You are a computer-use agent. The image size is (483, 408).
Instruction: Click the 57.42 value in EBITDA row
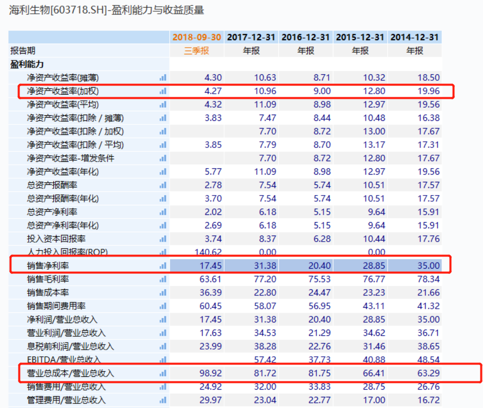tap(265, 359)
